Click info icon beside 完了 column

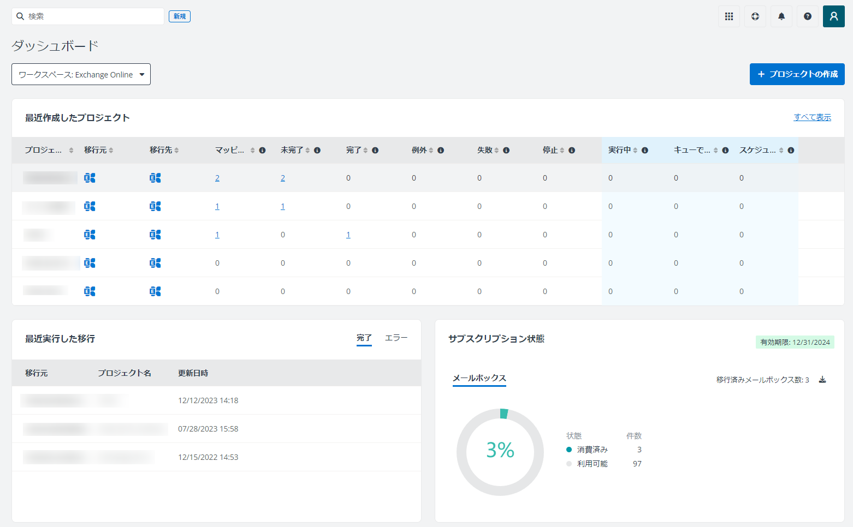(375, 151)
